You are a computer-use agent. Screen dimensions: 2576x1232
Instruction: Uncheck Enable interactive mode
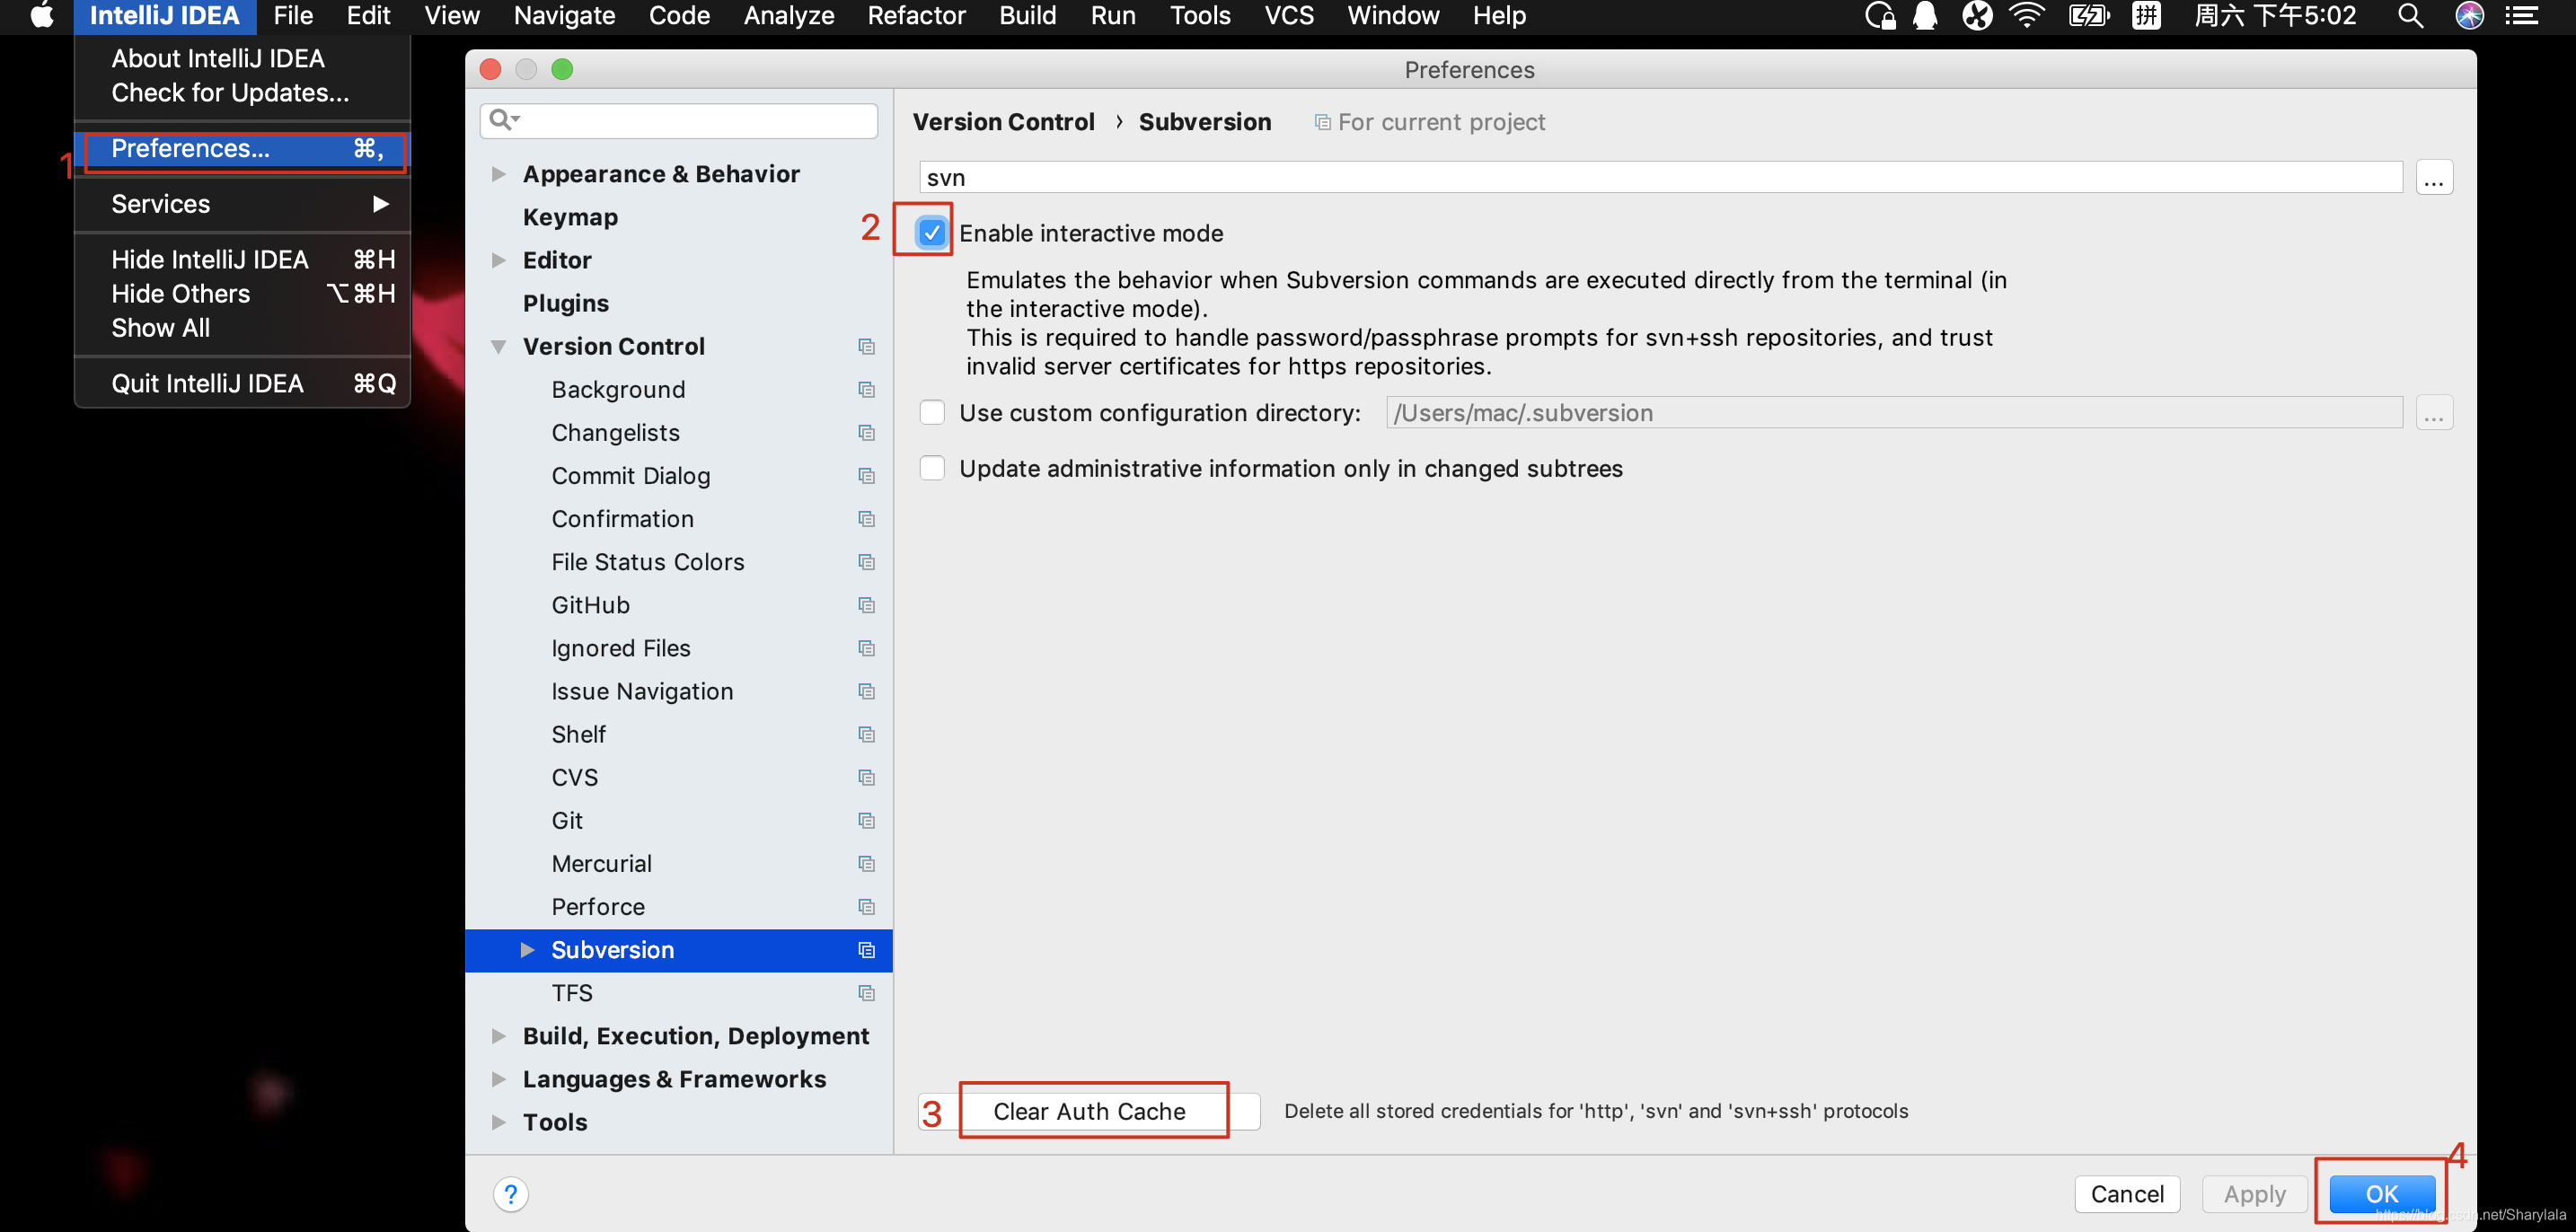pos(932,232)
